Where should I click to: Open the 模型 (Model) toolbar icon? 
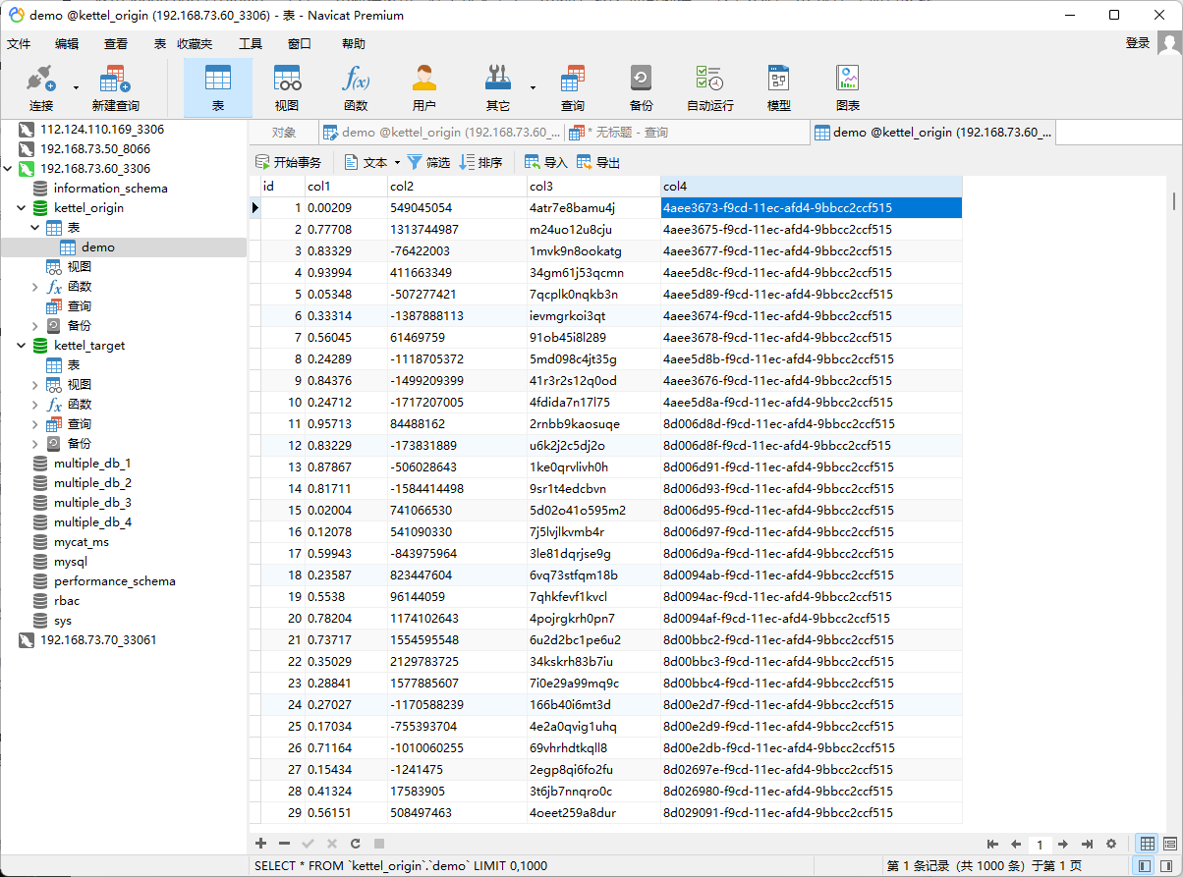[x=778, y=86]
